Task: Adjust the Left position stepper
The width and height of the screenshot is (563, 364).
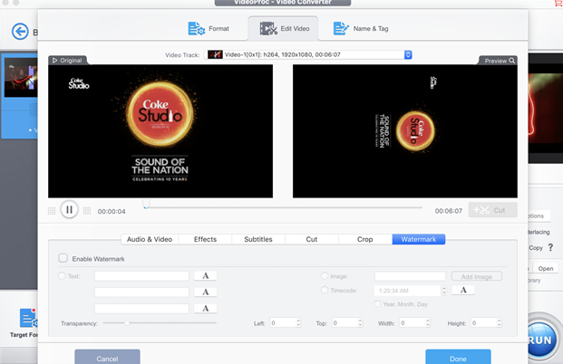Action: pos(297,322)
